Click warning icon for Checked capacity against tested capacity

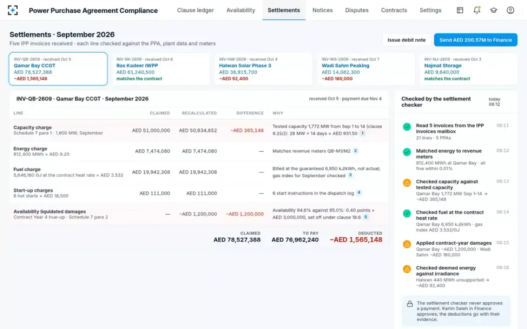[x=407, y=182]
